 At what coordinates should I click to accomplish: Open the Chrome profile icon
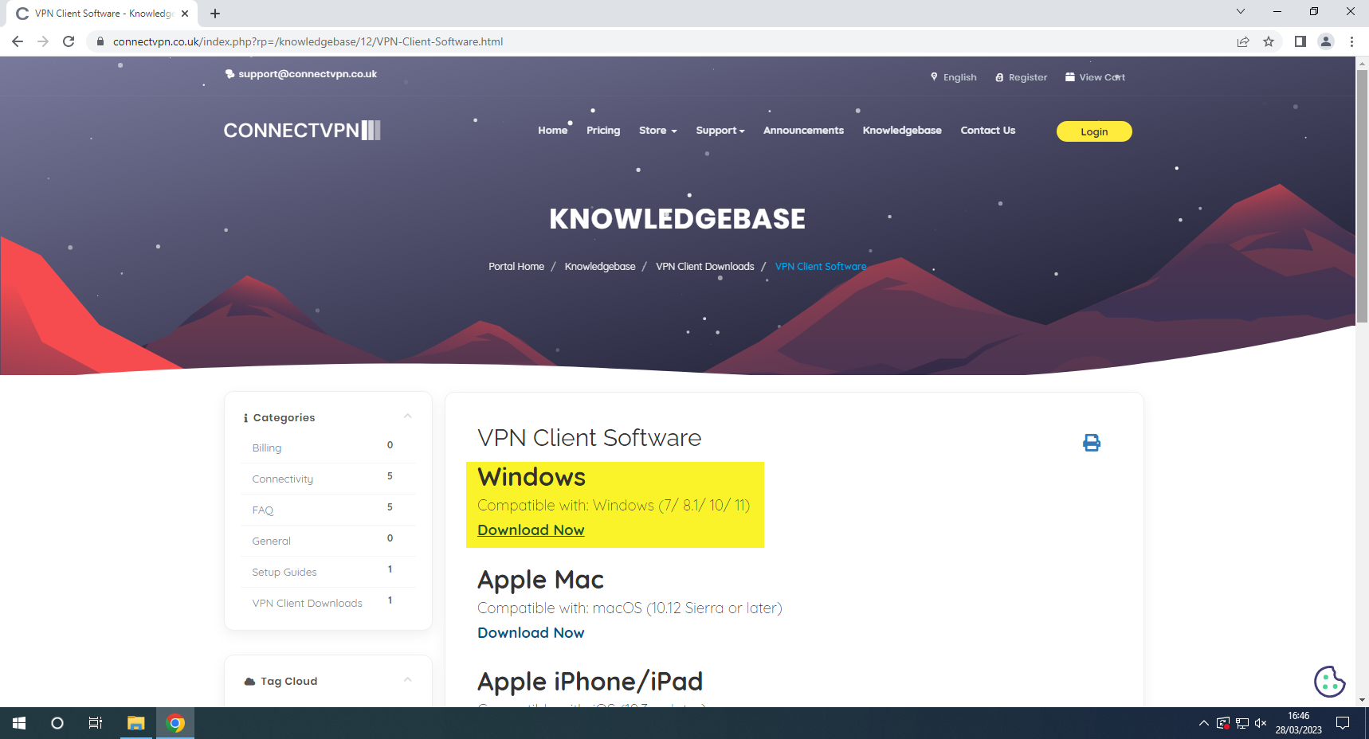(1326, 41)
